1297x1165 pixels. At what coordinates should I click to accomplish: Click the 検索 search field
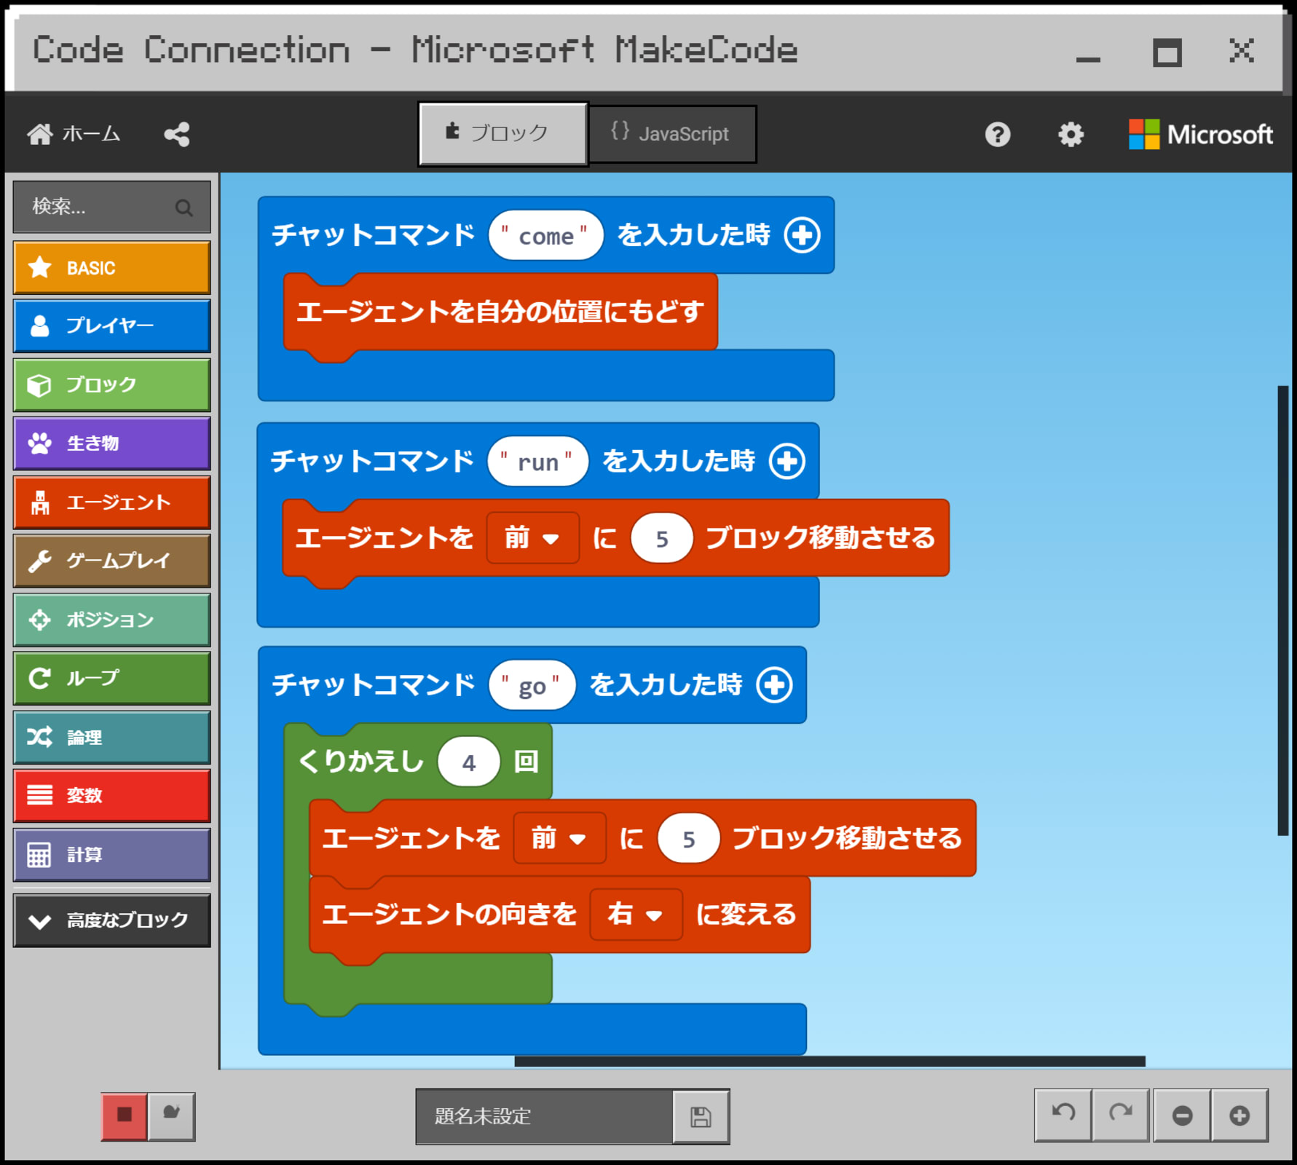[102, 208]
